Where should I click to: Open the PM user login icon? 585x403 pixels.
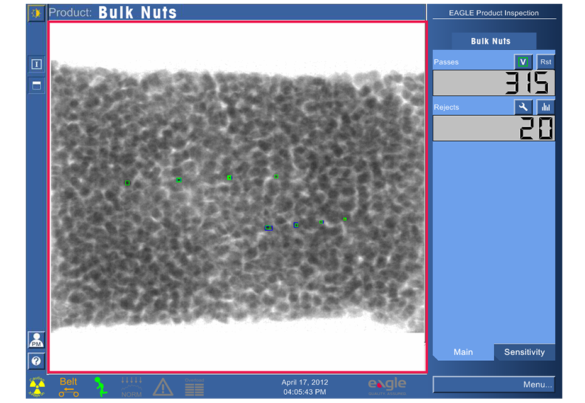(36, 340)
